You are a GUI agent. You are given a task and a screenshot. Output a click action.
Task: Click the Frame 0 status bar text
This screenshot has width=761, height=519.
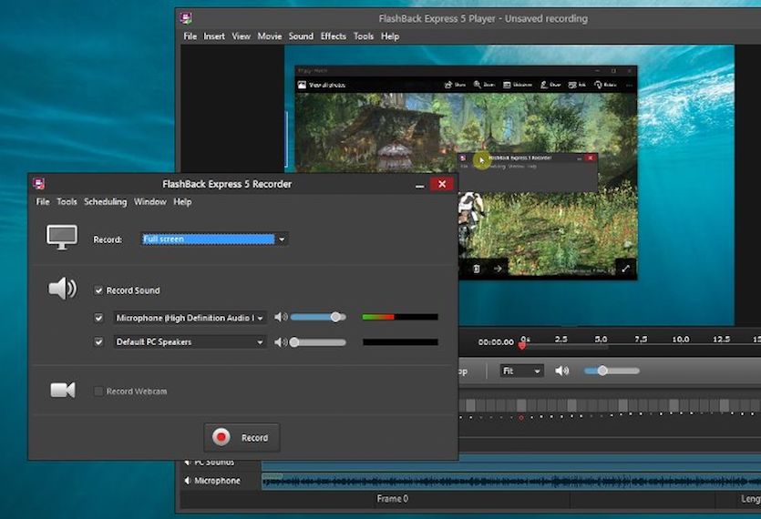tap(392, 499)
